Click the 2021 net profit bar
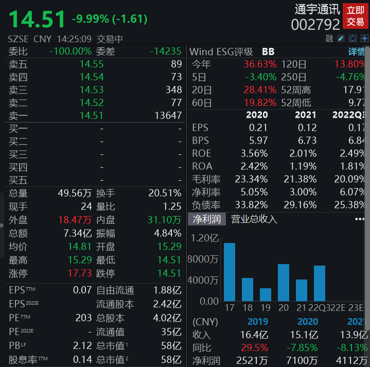Image resolution: width=370 pixels, height=367 pixels. tap(302, 290)
